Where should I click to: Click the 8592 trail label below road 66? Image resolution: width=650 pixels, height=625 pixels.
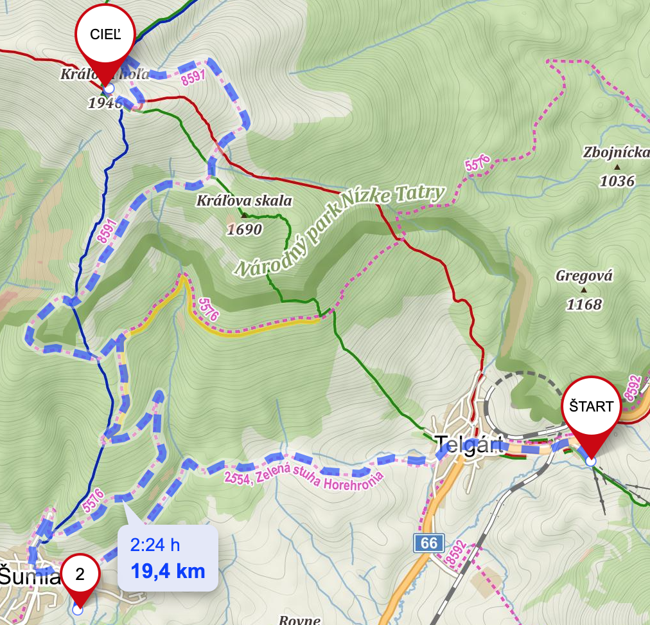tap(455, 552)
